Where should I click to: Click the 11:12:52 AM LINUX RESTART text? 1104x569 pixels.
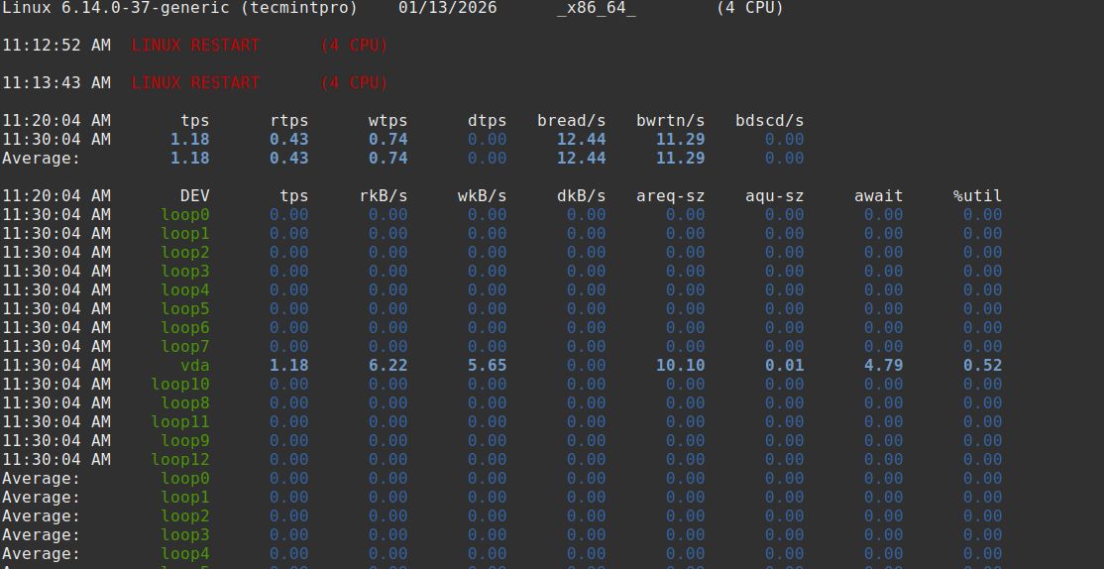[x=195, y=45]
